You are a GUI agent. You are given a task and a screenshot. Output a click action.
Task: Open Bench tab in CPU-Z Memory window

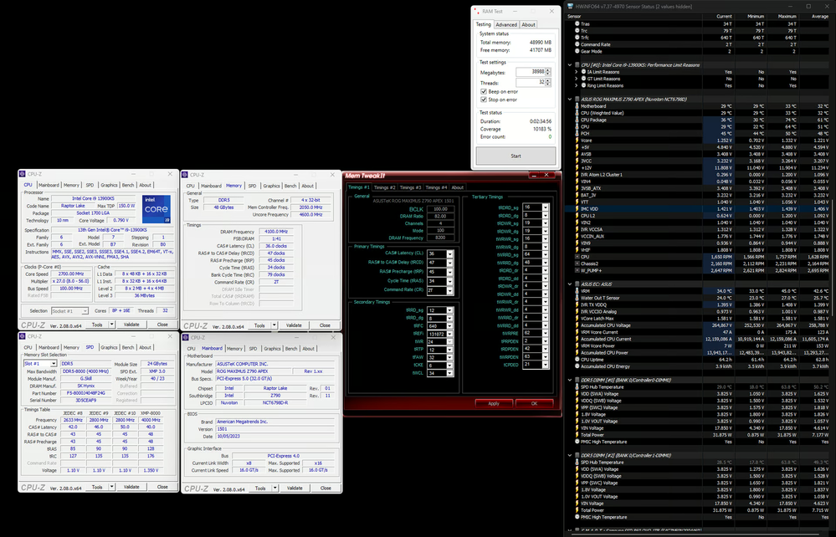(290, 186)
